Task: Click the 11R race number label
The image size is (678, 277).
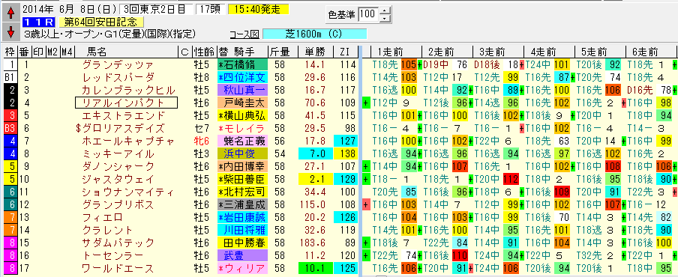Action: tap(39, 22)
